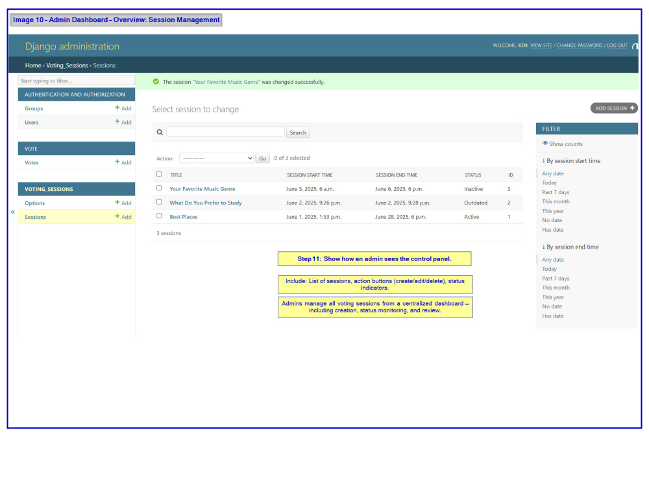Open the Authentication and Authorization section header
Screen dimensions: 649x487
coord(75,94)
